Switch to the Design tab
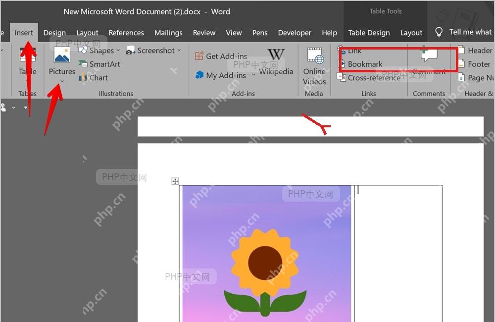 [x=54, y=33]
